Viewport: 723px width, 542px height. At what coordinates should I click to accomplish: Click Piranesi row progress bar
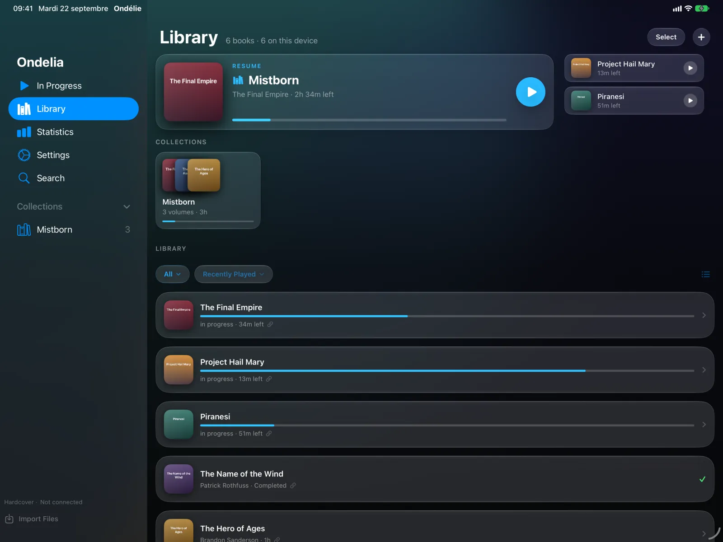[x=447, y=425]
